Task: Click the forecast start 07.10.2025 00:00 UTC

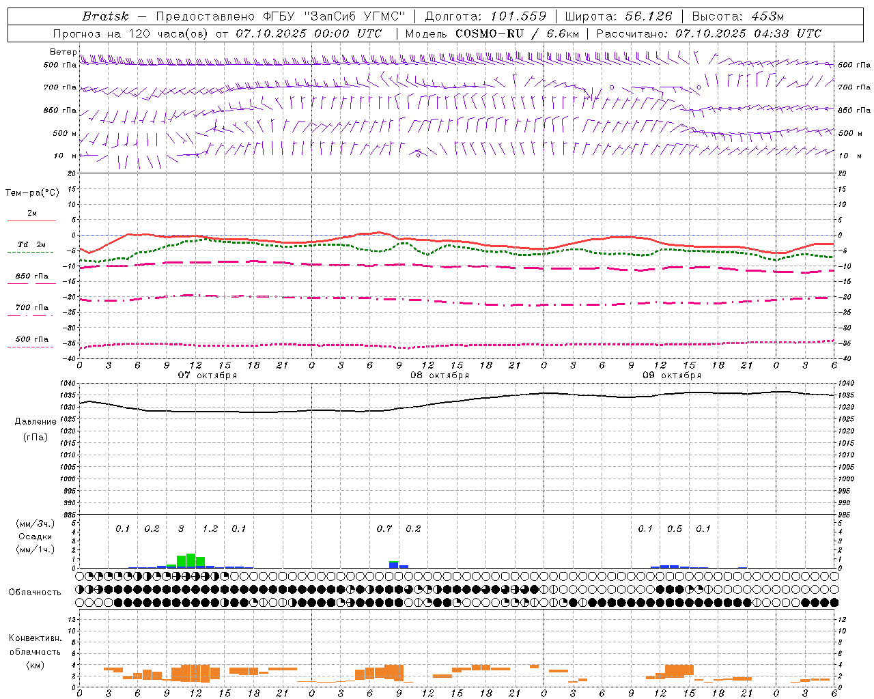Action: 309,33
